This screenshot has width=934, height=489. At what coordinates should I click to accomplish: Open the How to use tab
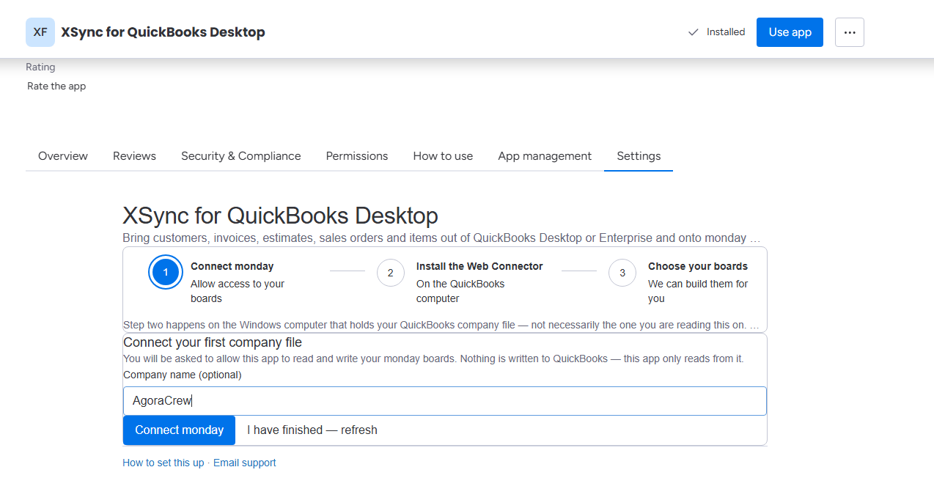(443, 156)
